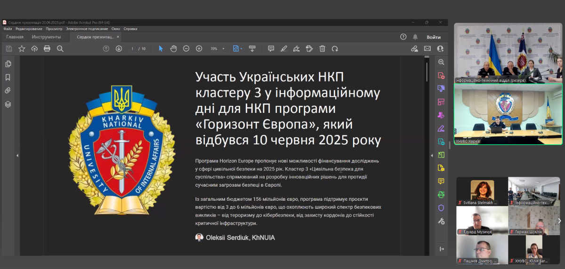Delete page with trash icon
The width and height of the screenshot is (565, 269).
(x=322, y=48)
